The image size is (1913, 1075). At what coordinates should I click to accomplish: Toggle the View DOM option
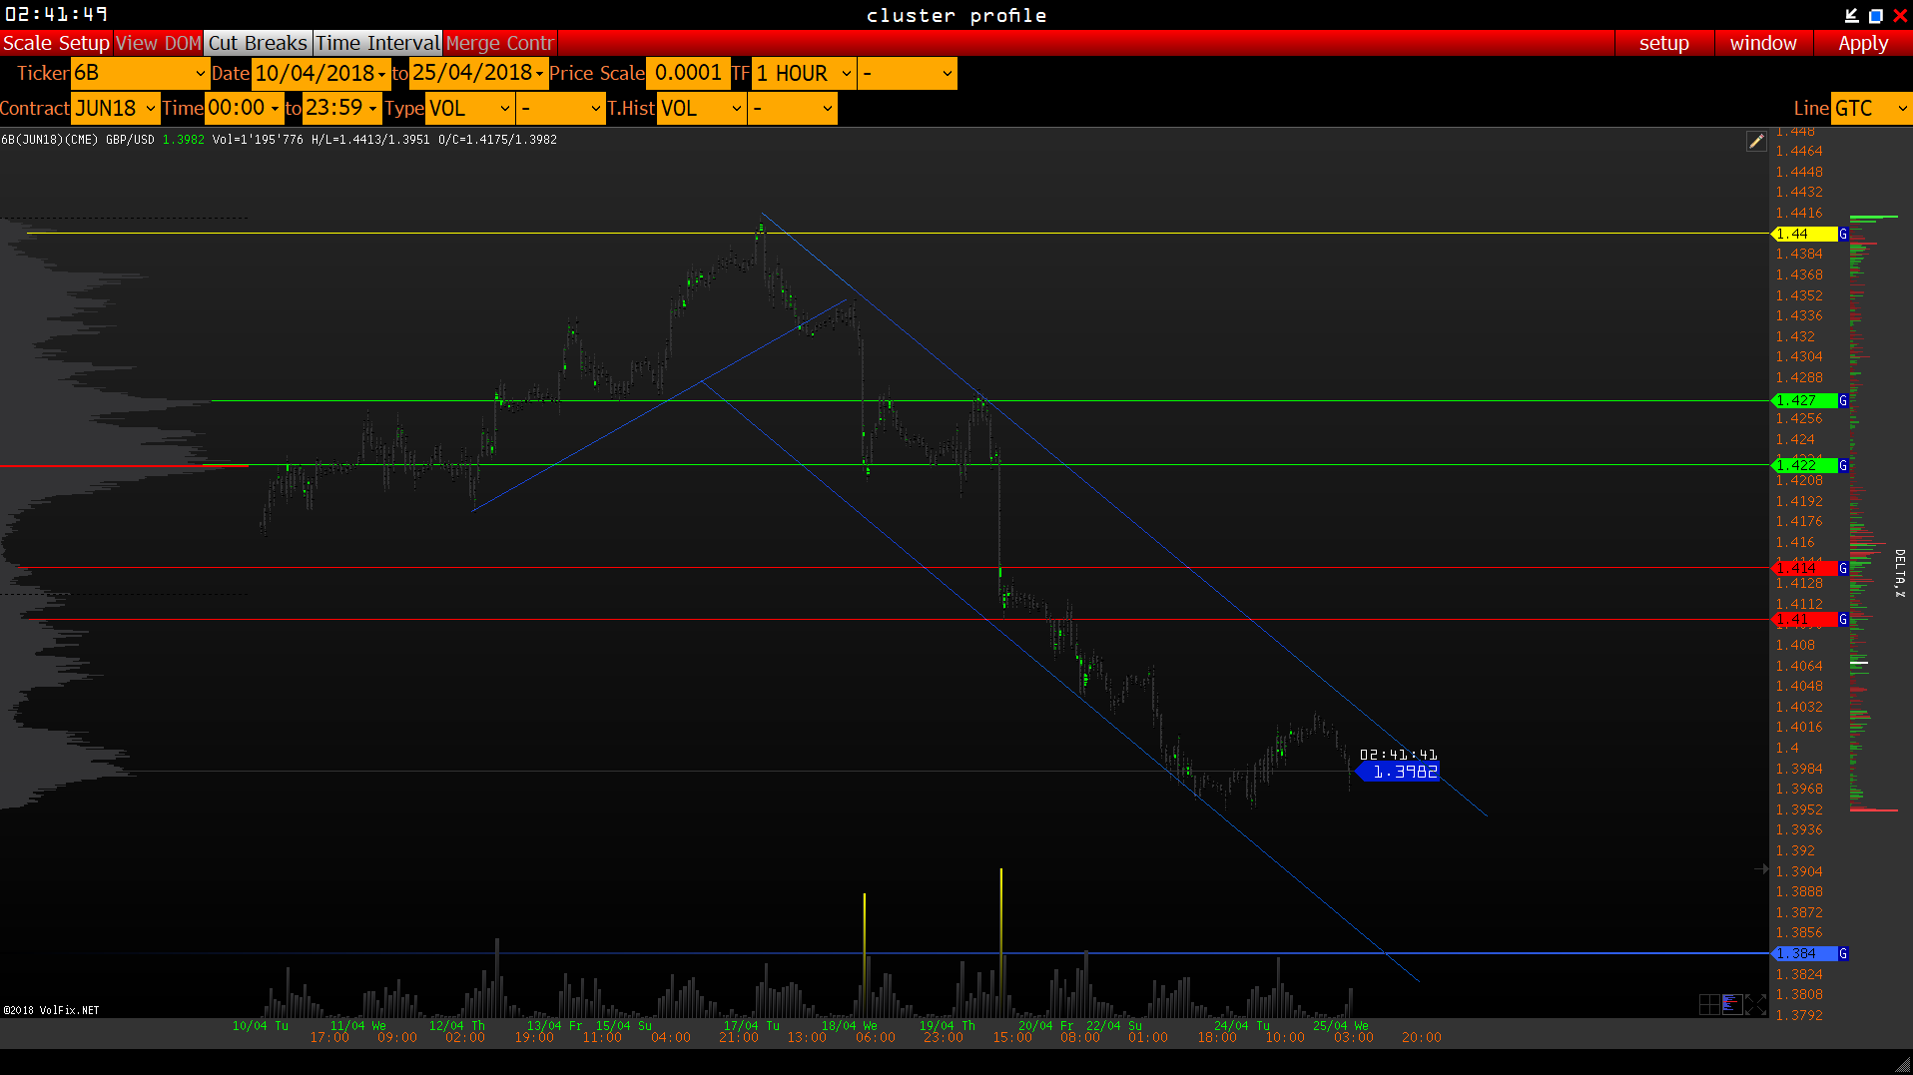159,43
